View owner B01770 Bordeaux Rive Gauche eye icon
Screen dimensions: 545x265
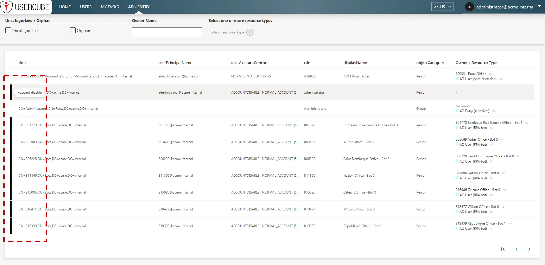(x=527, y=123)
